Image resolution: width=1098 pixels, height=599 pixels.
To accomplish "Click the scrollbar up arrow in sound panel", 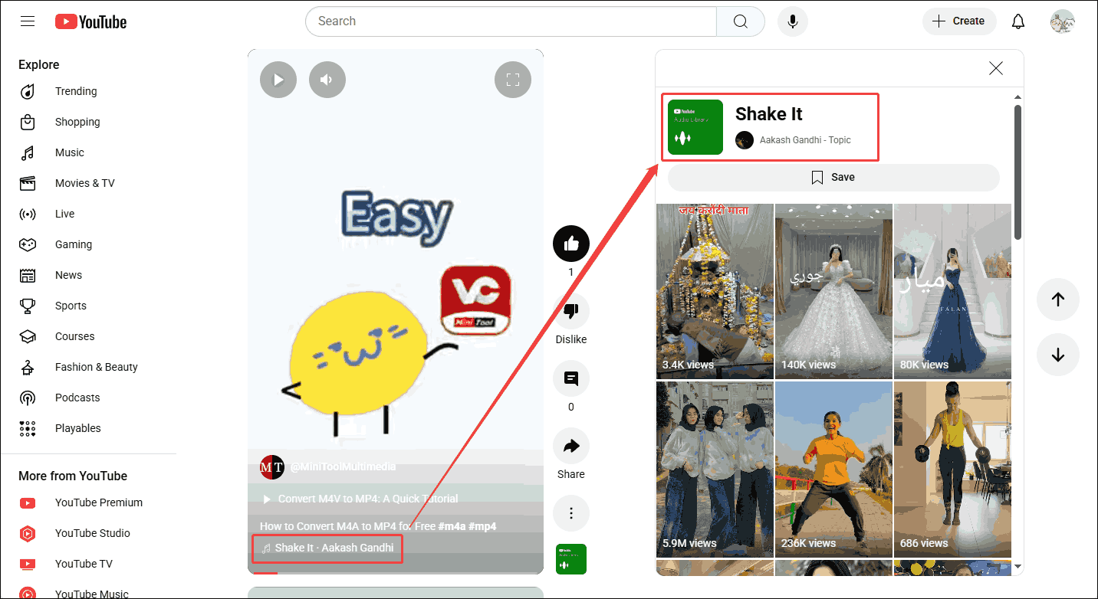I will click(1018, 97).
